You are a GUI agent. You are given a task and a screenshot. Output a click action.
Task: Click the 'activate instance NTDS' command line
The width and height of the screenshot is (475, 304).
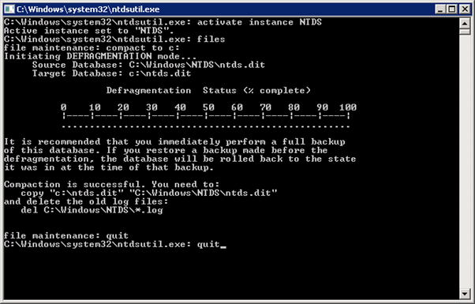point(163,22)
